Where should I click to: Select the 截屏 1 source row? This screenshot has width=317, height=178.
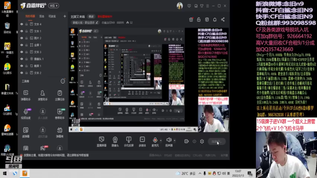[x=43, y=66]
